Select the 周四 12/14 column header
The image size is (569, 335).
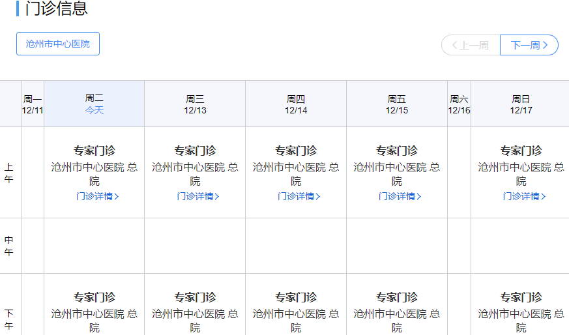[296, 104]
